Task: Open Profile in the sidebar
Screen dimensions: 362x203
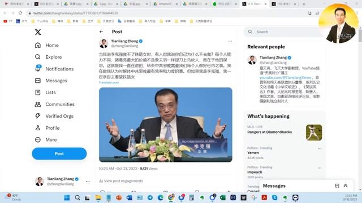Action: point(47,128)
